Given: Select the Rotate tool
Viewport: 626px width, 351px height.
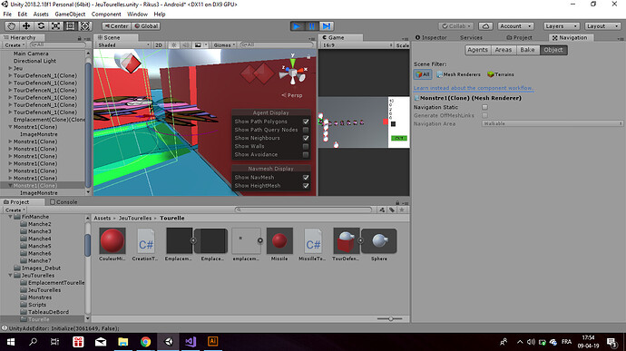Looking at the screenshot, I should pos(41,26).
